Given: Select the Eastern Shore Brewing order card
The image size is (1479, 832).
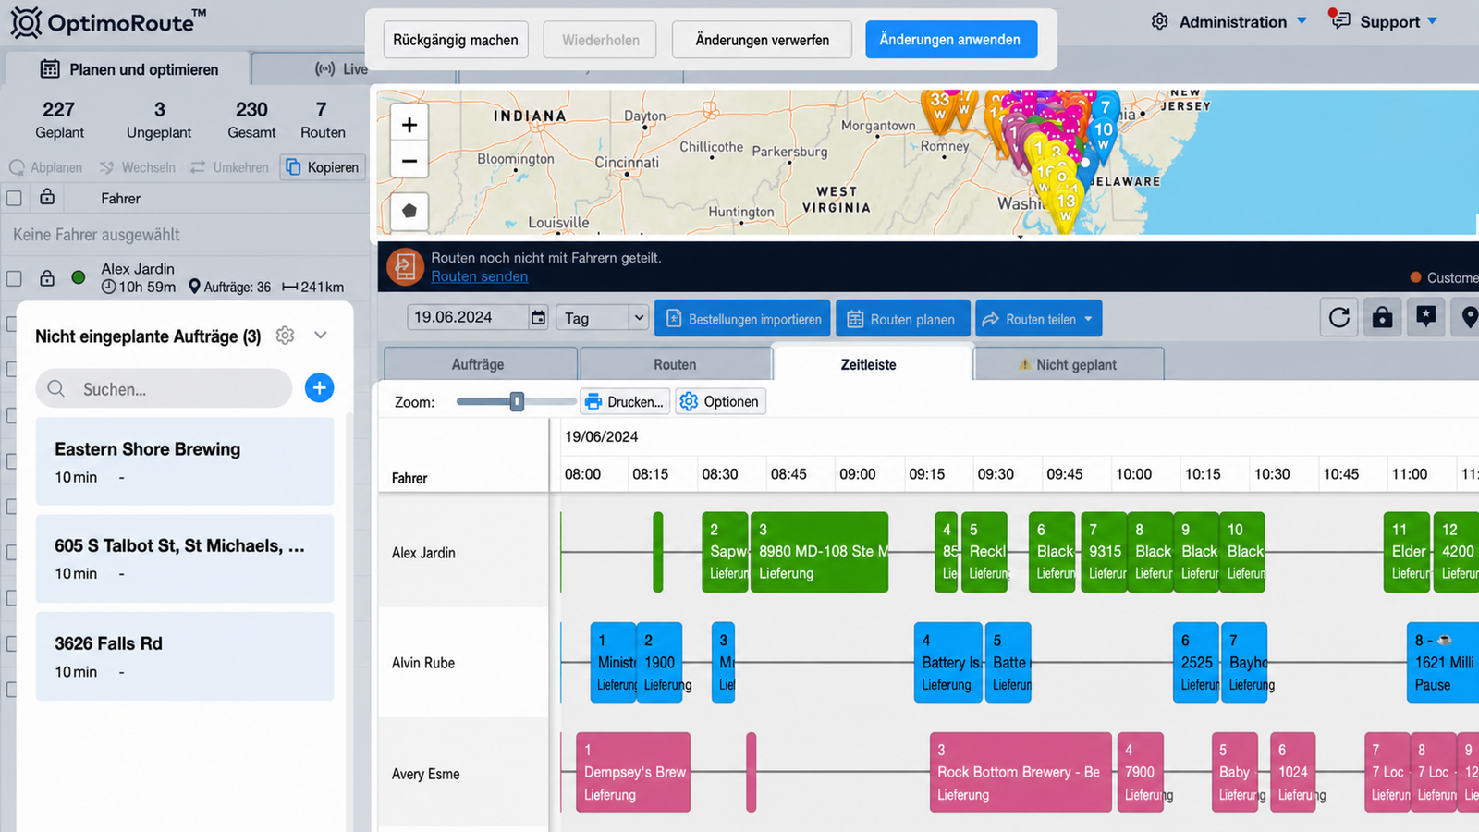Looking at the screenshot, I should click(185, 461).
